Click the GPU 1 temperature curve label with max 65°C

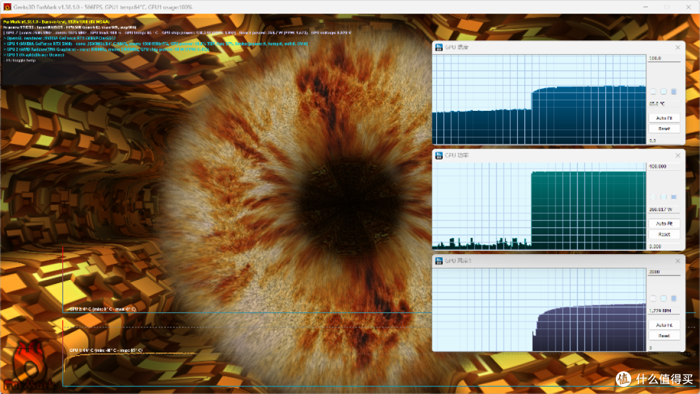[106, 351]
